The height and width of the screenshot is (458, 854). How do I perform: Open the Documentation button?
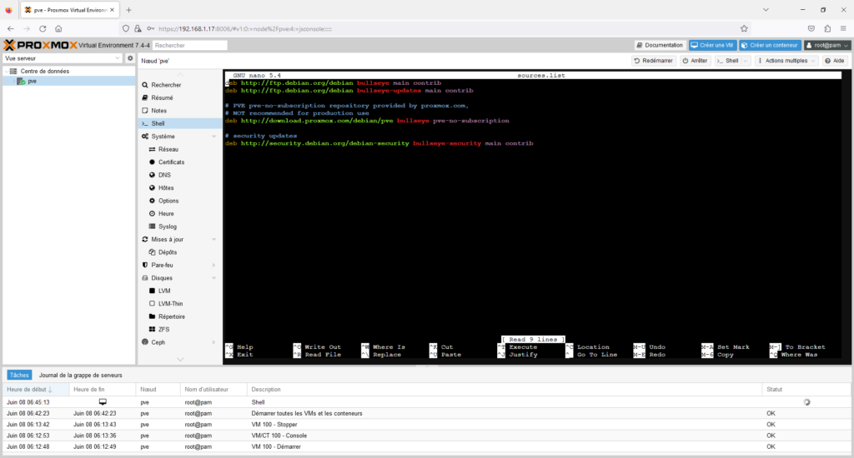(x=659, y=45)
